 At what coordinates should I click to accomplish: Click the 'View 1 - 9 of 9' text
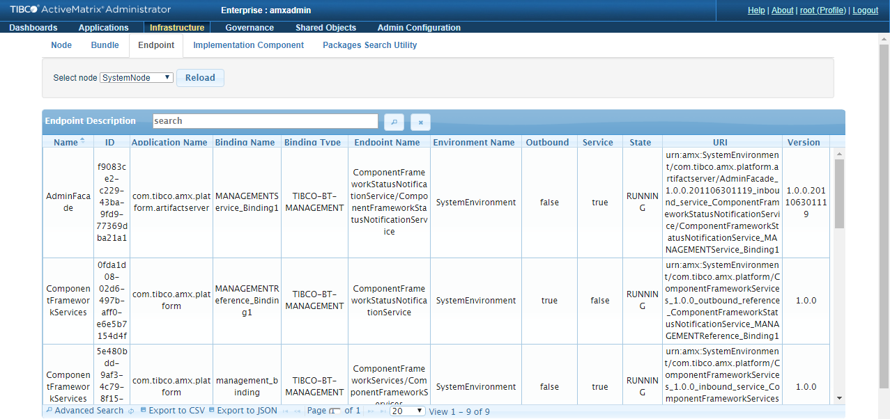(x=459, y=411)
